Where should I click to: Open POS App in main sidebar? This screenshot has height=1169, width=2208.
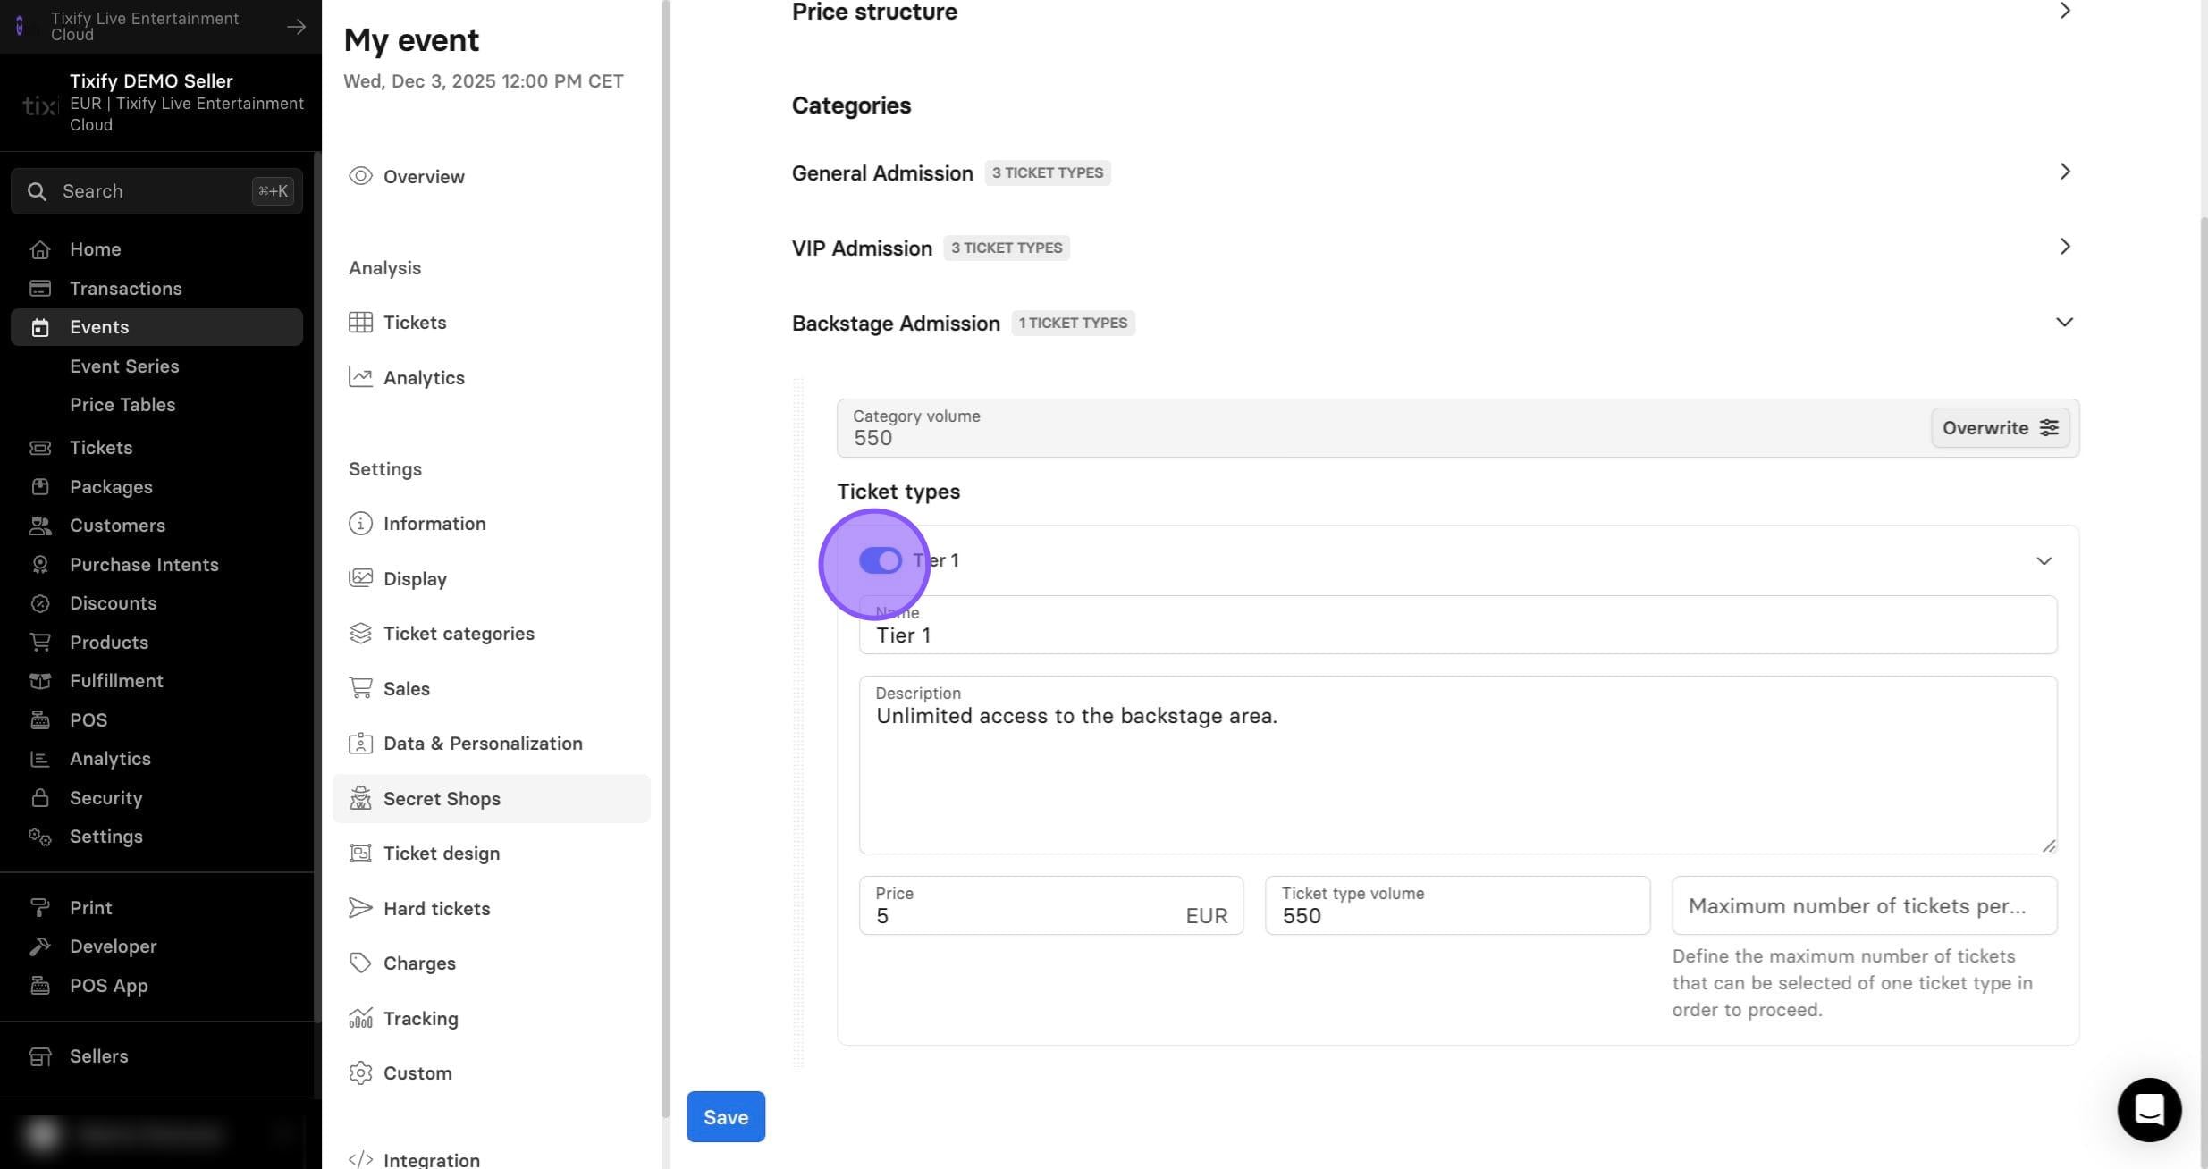[x=156, y=986]
